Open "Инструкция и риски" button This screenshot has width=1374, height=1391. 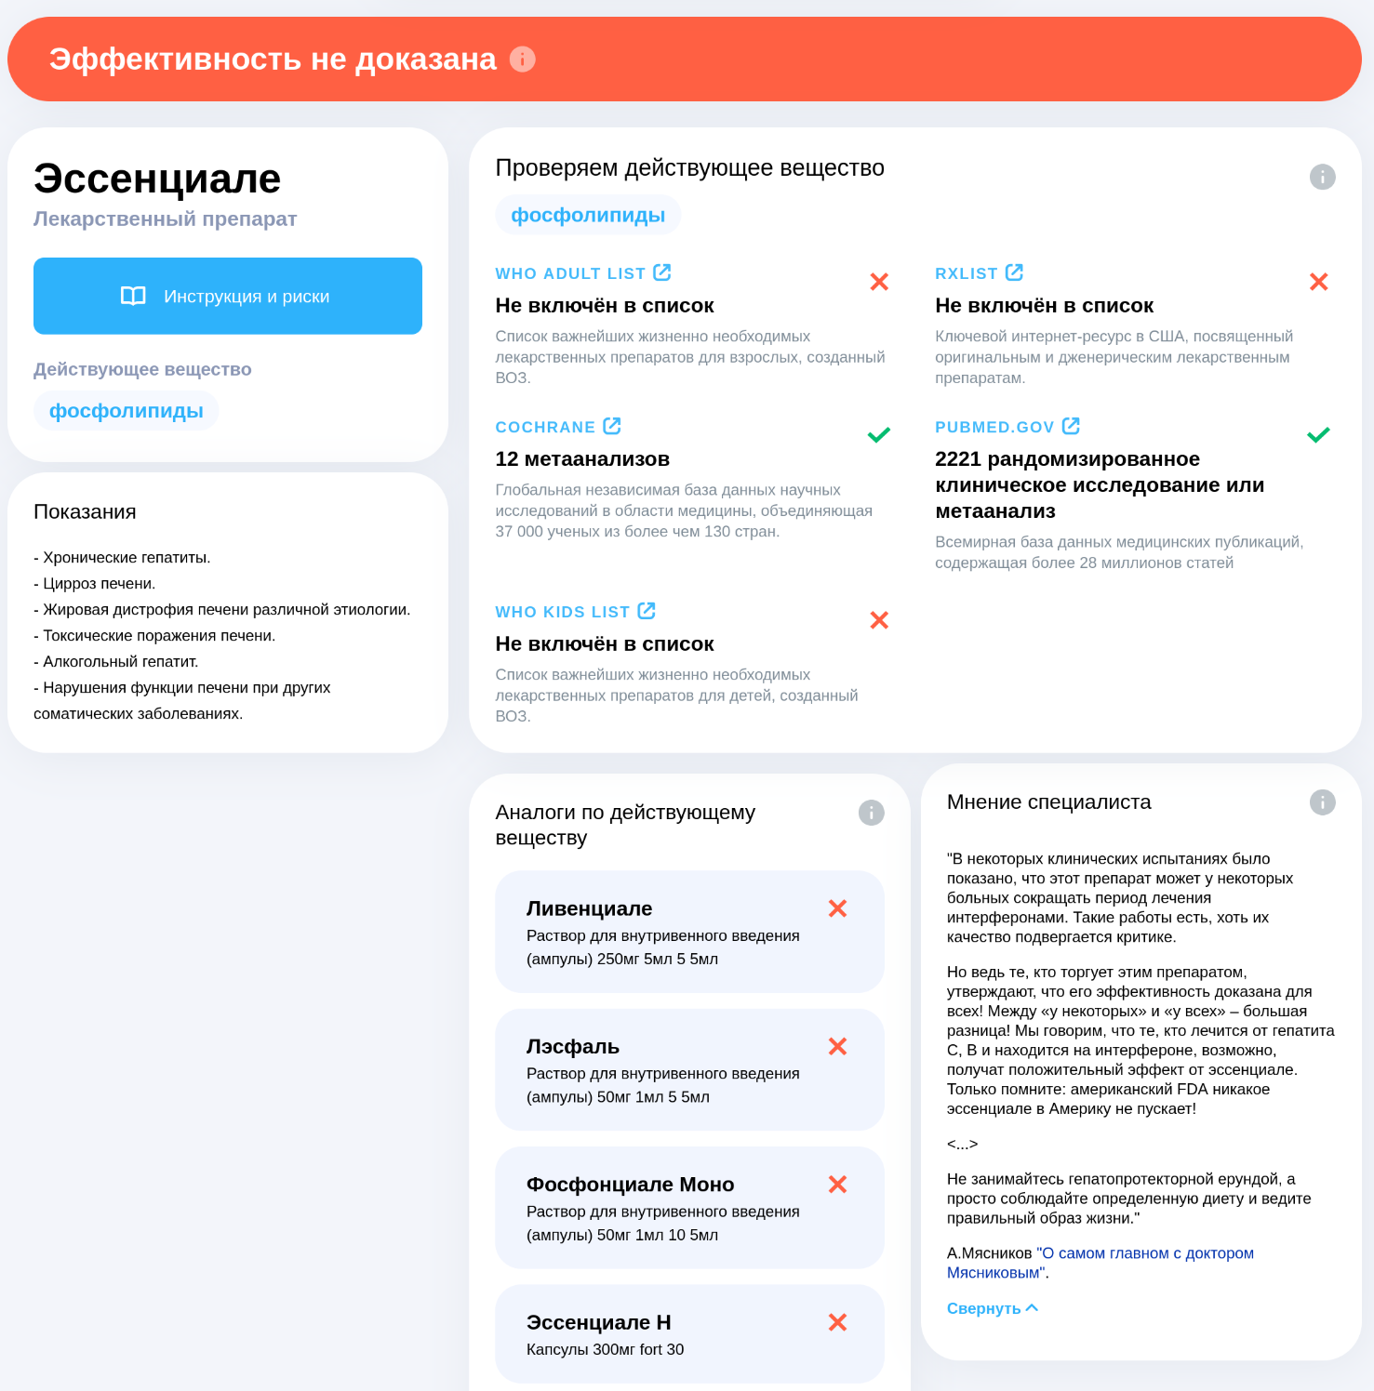(228, 296)
